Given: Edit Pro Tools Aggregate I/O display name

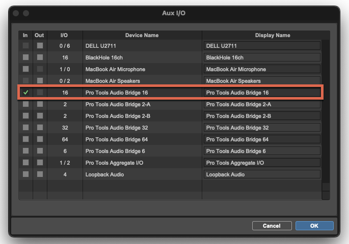Looking at the screenshot, I should (262, 163).
